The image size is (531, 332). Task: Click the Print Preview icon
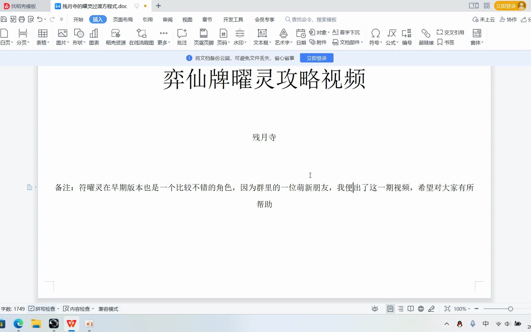[31, 19]
